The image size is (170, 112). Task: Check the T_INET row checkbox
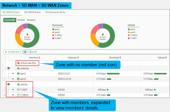(5, 90)
